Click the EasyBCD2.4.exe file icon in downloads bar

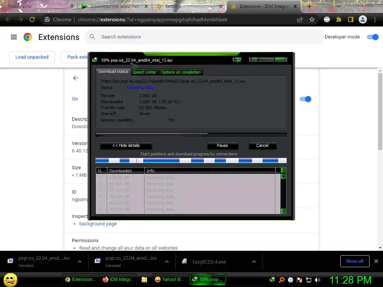coord(184,261)
